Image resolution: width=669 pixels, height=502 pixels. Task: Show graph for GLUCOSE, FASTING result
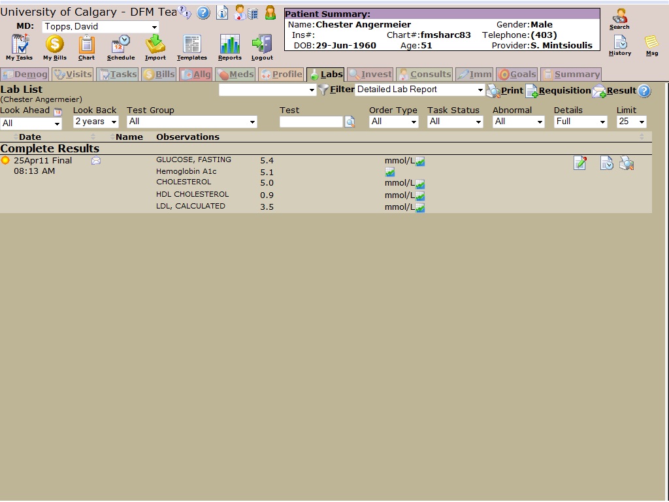pos(421,161)
